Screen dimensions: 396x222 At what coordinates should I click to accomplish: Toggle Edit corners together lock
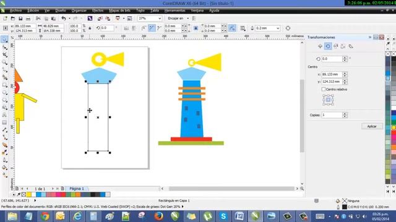coord(196,28)
